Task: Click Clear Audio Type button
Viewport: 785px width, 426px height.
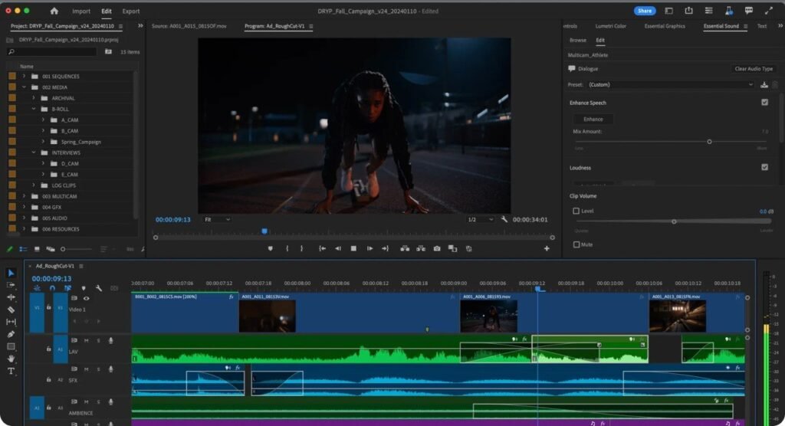Action: [x=754, y=69]
